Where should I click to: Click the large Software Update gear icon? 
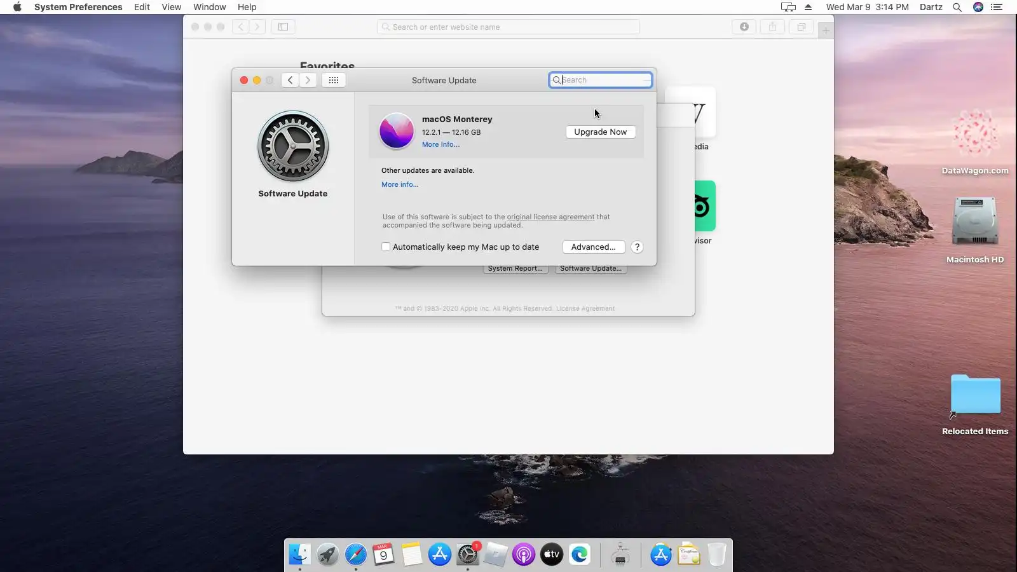(293, 146)
